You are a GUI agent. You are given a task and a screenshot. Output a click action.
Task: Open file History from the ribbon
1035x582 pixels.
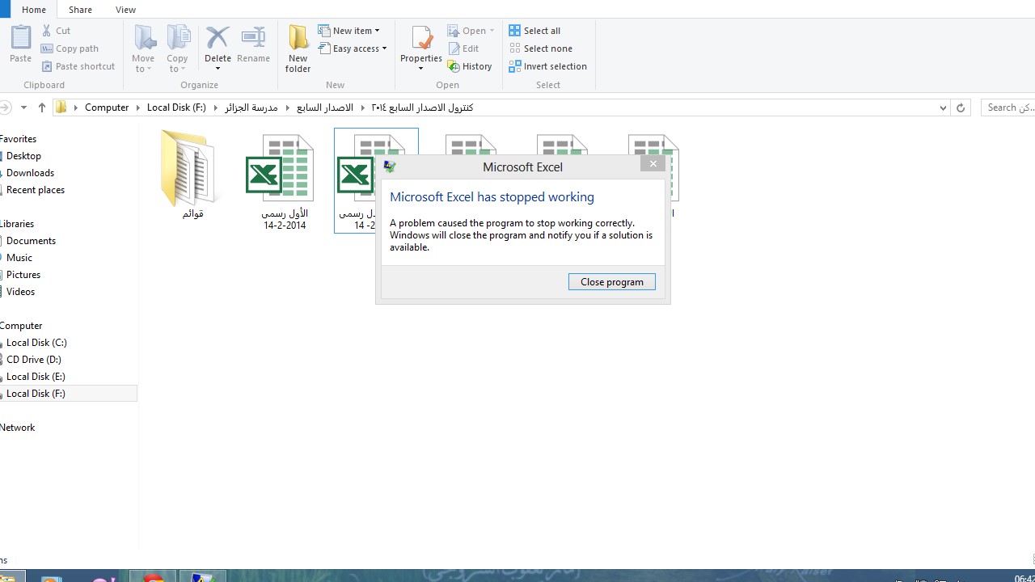pyautogui.click(x=470, y=66)
